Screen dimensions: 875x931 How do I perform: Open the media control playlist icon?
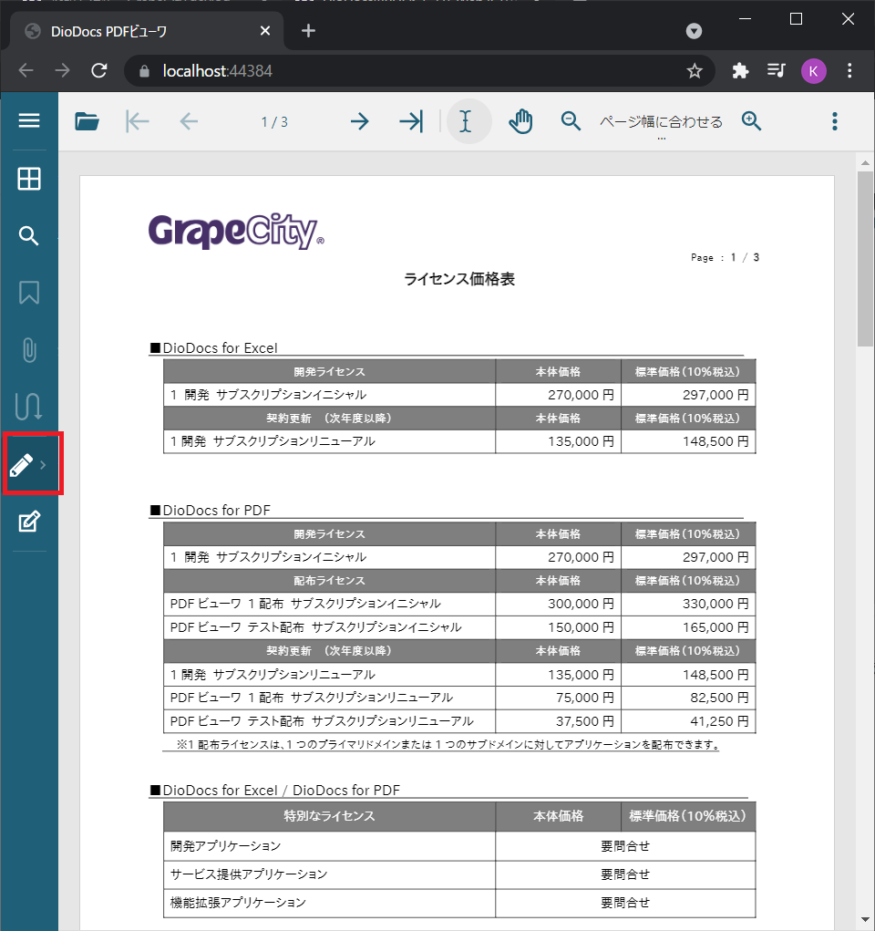tap(776, 70)
